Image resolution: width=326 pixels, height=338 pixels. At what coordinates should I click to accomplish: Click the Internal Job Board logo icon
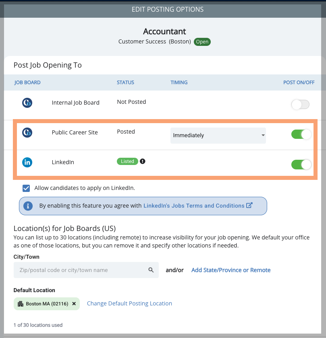27,103
